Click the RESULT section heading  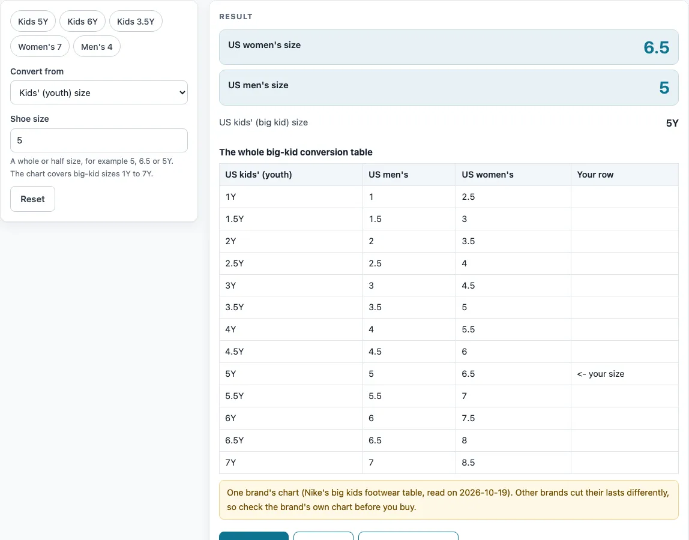pos(236,17)
